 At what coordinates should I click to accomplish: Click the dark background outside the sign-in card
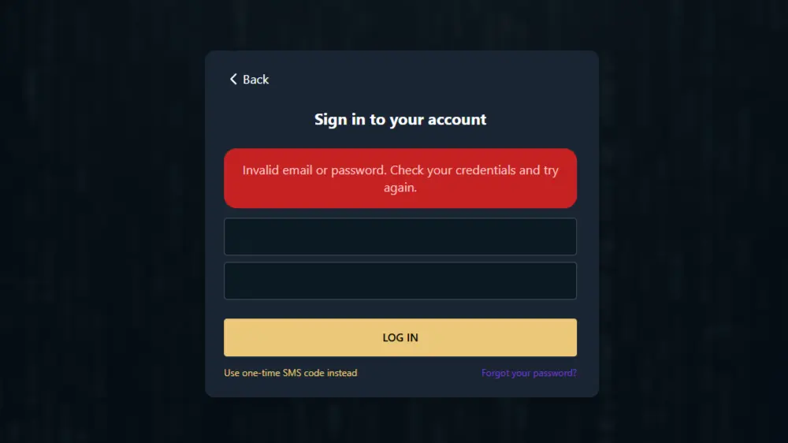(x=95, y=236)
